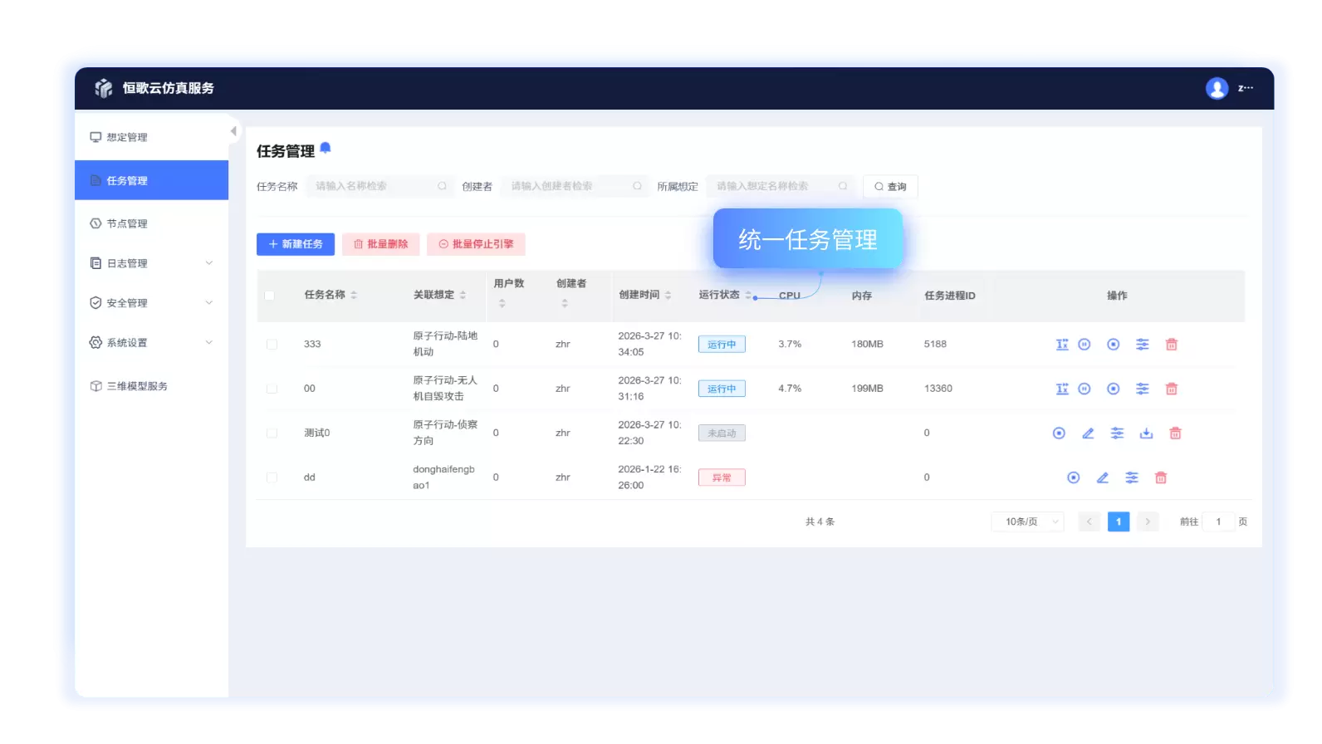Image resolution: width=1322 pixels, height=744 pixels.
Task: Click the 前往 page number input
Action: pos(1218,521)
